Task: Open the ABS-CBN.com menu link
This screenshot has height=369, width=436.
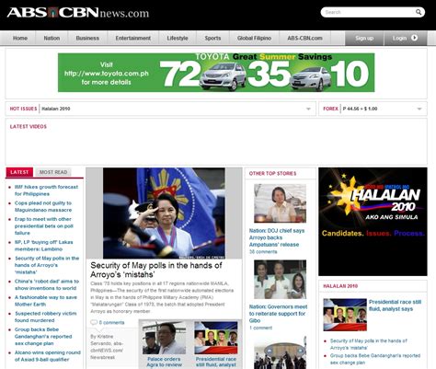Action: pos(304,39)
